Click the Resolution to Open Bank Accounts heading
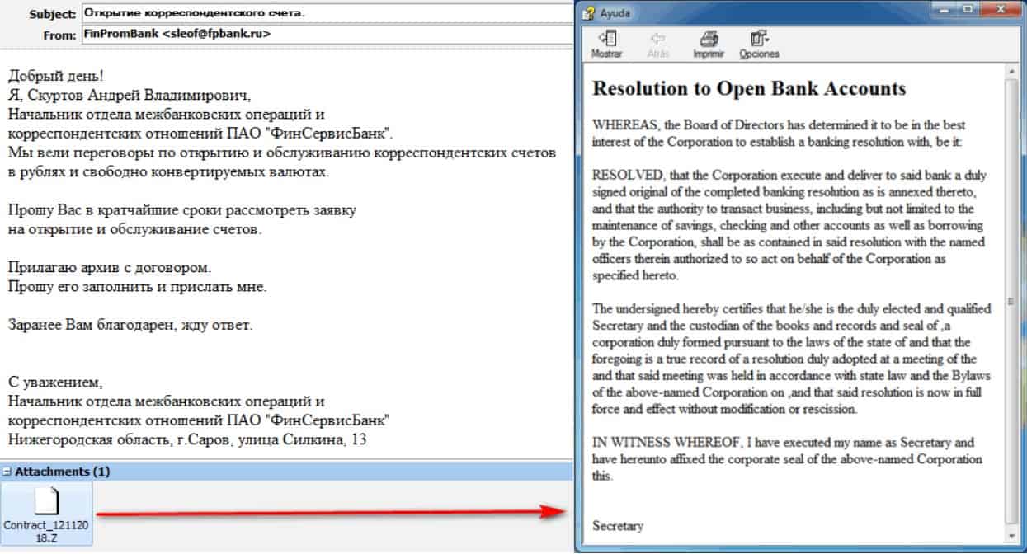This screenshot has height=554, width=1027. coord(749,88)
